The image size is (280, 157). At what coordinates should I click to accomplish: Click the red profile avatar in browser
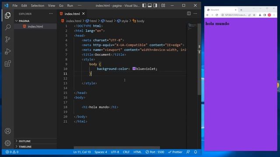pyautogui.click(x=269, y=15)
